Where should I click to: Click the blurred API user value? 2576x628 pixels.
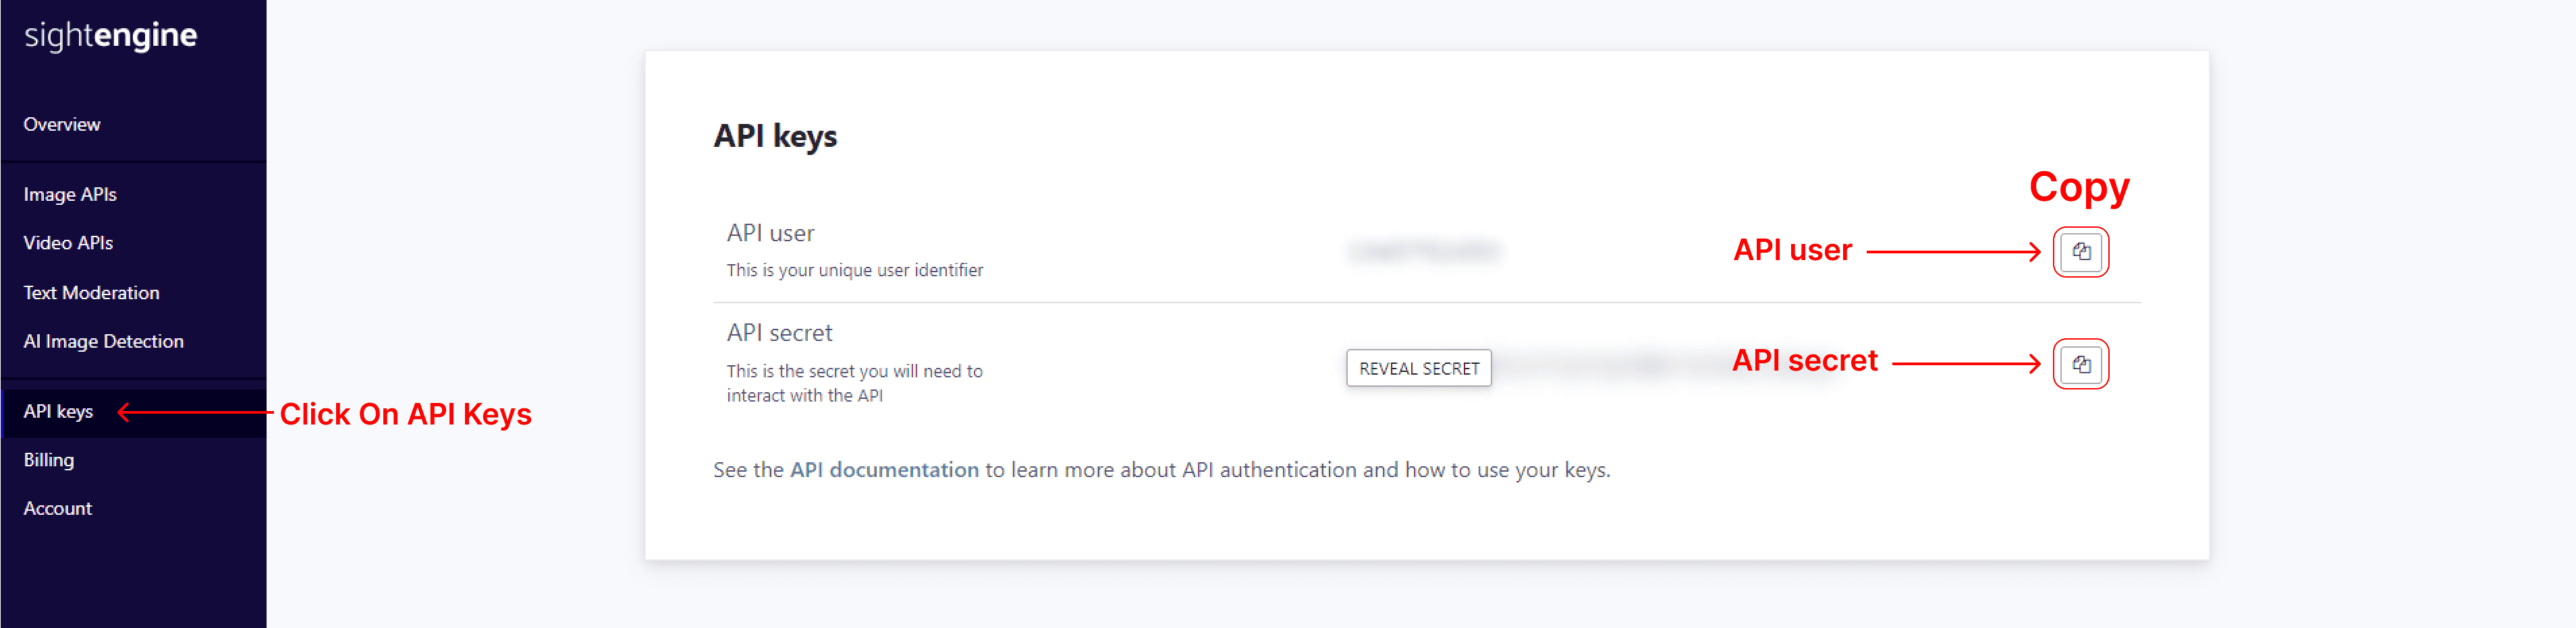(x=1424, y=251)
